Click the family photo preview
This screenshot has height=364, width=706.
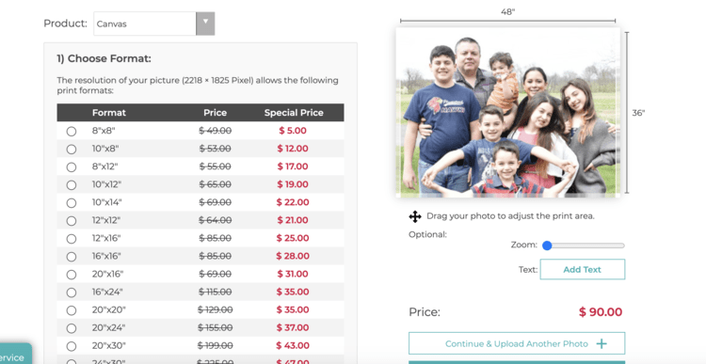(507, 113)
